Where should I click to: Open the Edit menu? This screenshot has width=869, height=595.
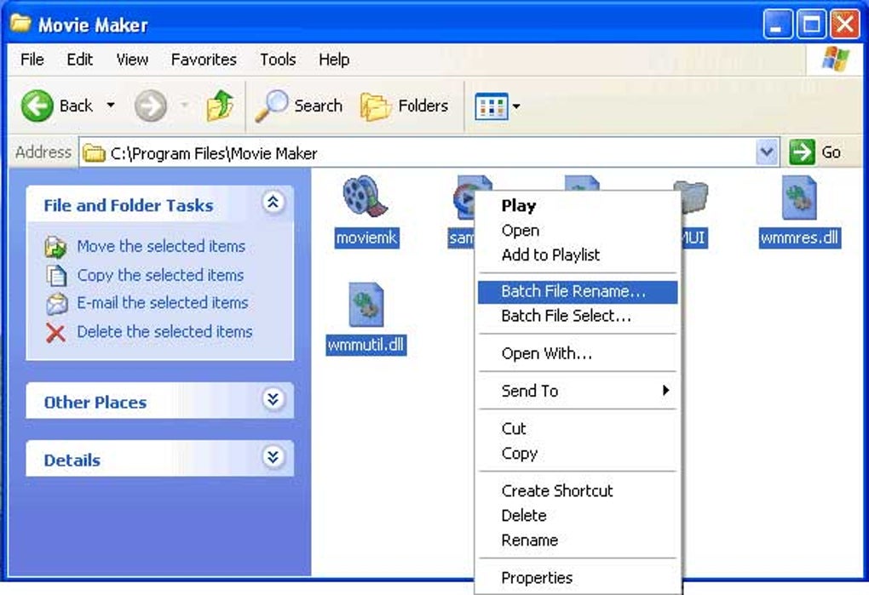click(80, 60)
